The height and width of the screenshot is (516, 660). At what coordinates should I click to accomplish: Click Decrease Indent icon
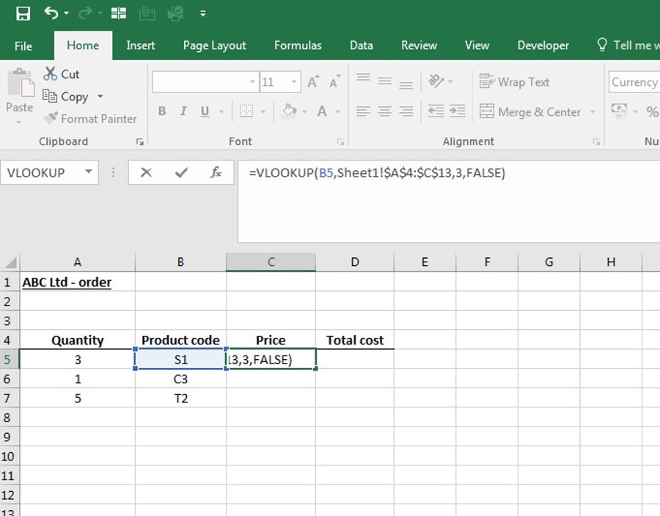coord(436,111)
